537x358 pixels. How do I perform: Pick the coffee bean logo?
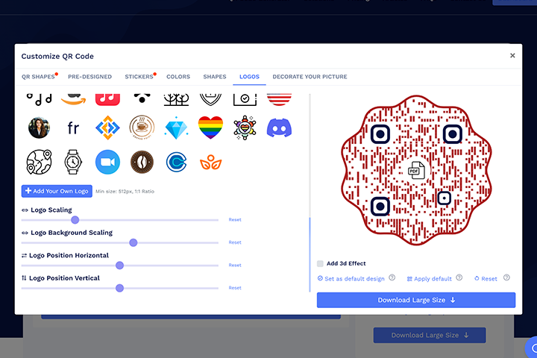coord(142,162)
